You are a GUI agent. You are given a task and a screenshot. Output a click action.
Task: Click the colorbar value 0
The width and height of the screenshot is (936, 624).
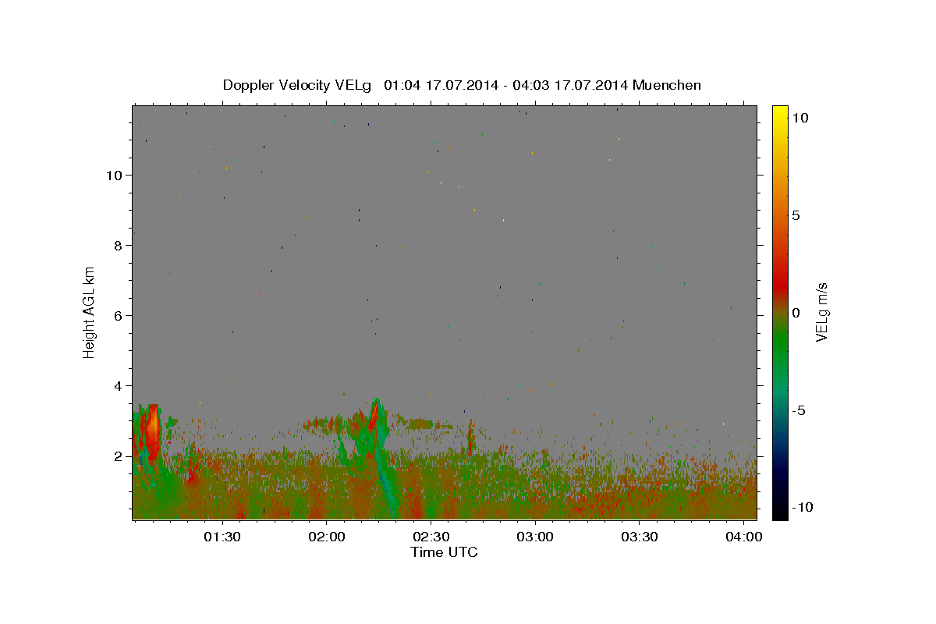coord(797,313)
